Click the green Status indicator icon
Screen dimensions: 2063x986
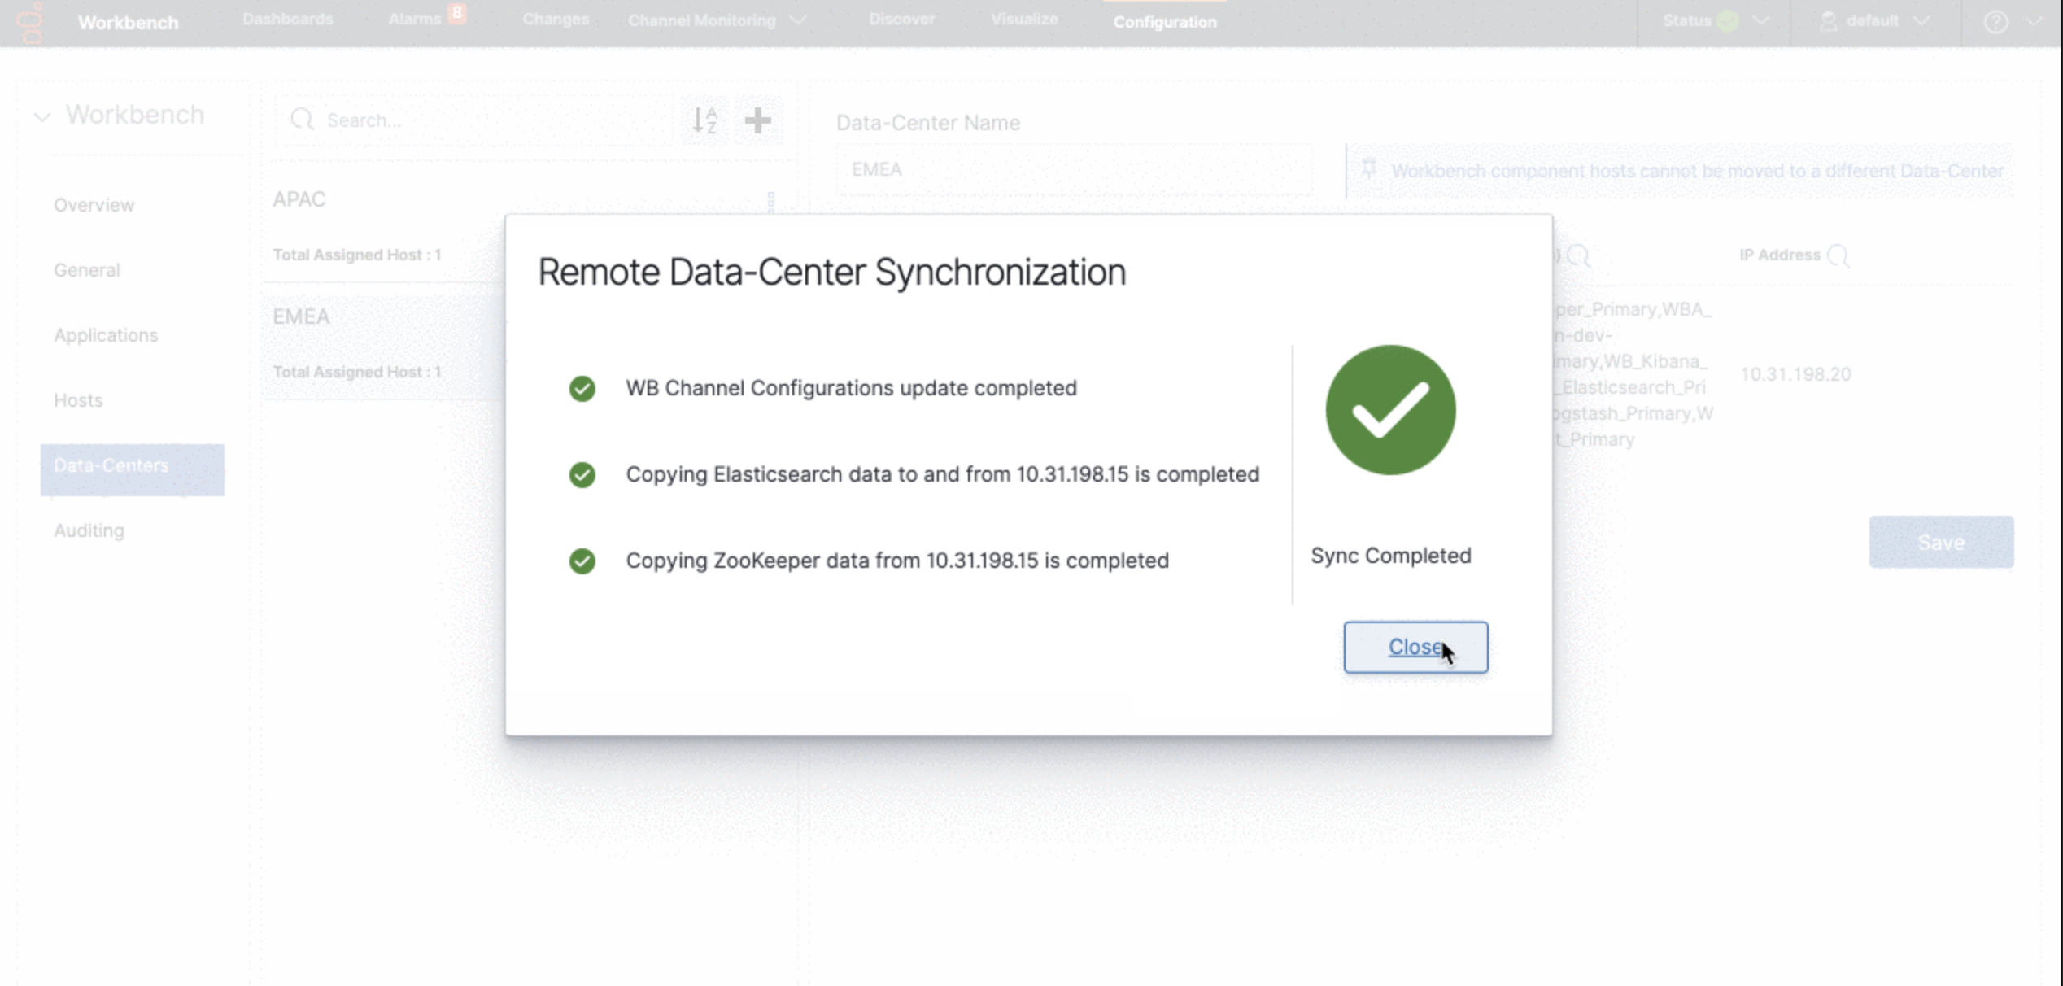1728,21
